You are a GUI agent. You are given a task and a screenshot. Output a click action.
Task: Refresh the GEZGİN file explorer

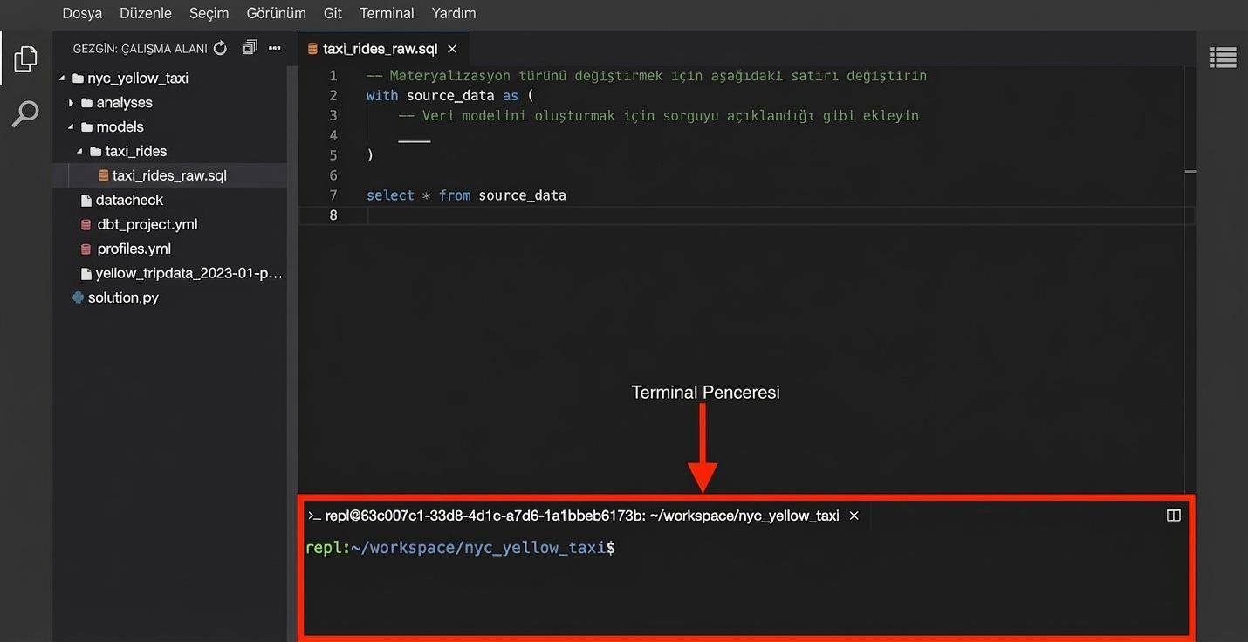(x=220, y=48)
